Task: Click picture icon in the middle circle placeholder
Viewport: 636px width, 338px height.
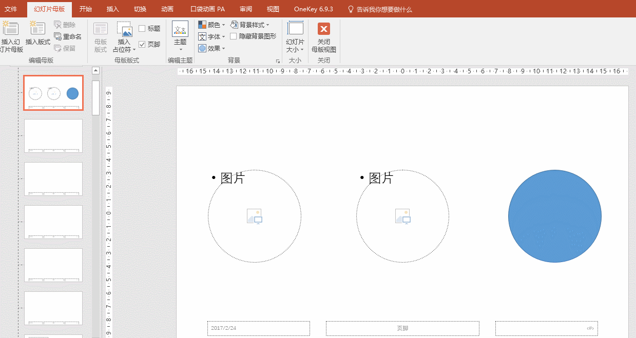Action: pos(403,216)
